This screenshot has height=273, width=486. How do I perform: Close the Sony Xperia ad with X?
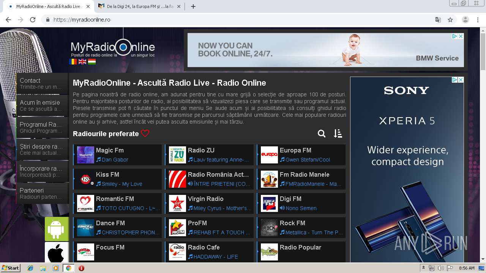(x=461, y=80)
